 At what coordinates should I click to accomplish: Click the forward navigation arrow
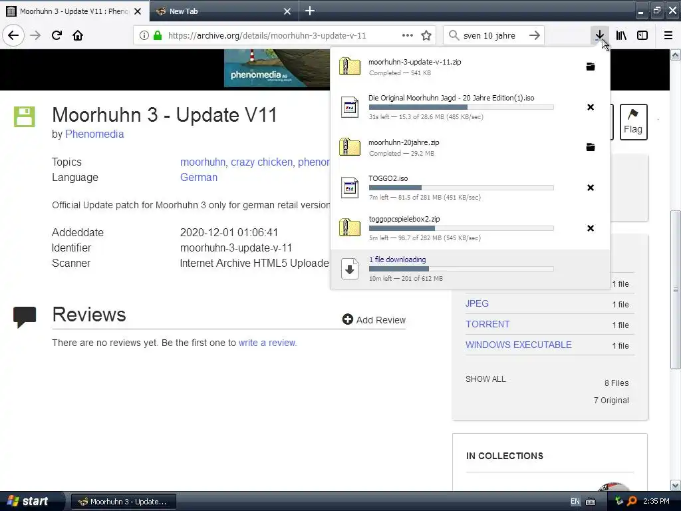tap(35, 35)
